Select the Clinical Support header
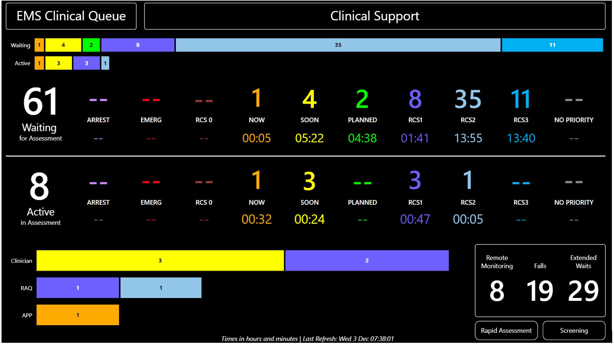 pos(375,16)
